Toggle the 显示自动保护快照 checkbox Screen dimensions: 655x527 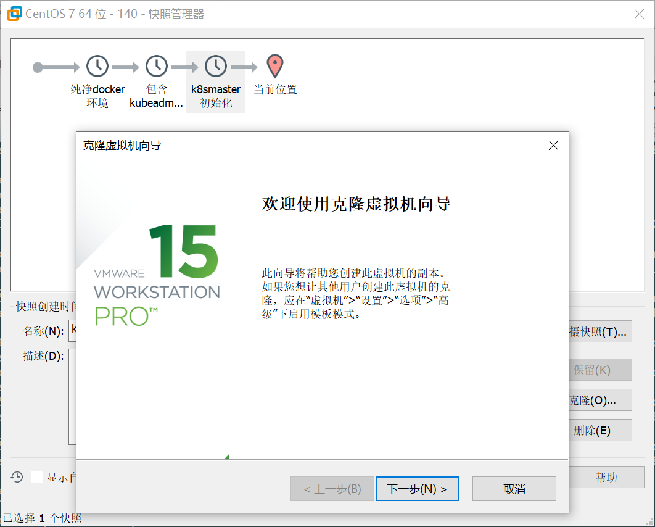[x=37, y=477]
